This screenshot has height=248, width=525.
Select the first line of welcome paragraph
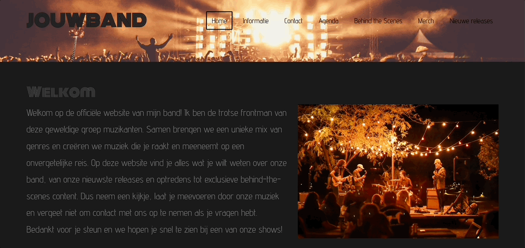click(156, 113)
